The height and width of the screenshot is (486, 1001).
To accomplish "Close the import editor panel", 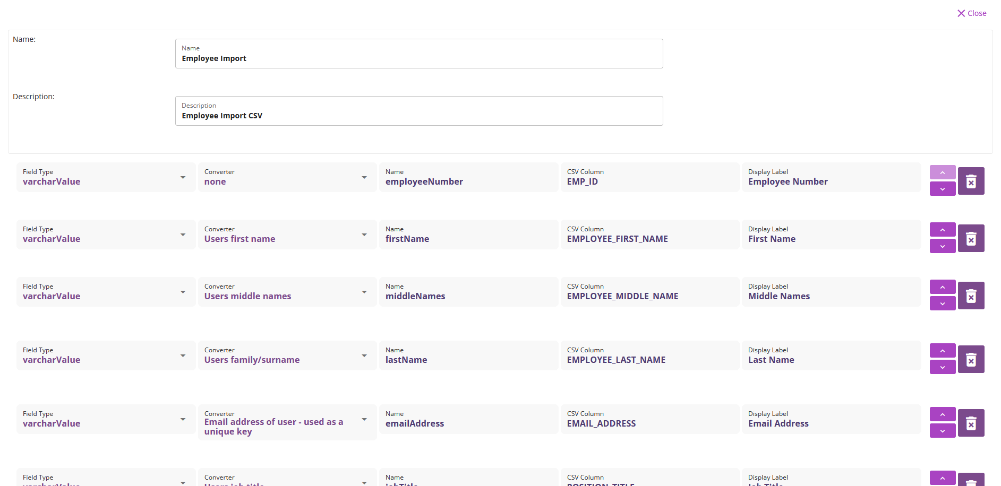I will tap(971, 13).
